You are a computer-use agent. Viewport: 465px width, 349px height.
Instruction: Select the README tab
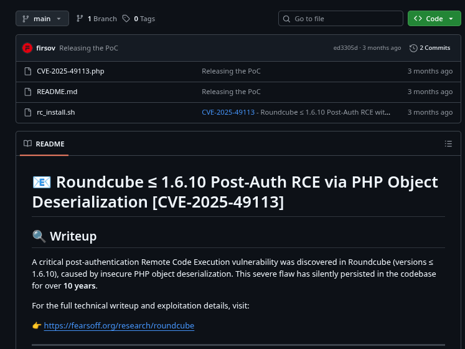point(44,144)
